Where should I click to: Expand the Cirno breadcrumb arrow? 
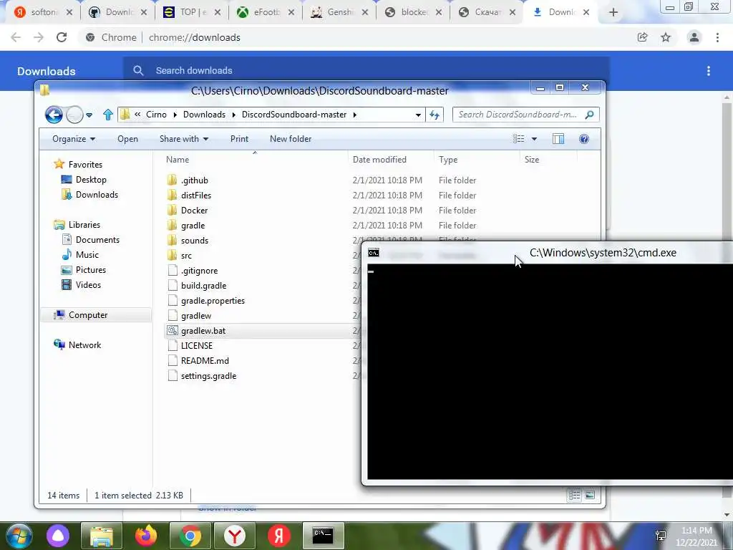click(175, 115)
